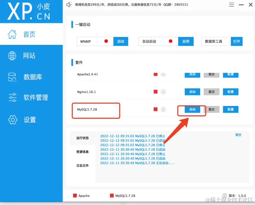Click the MySQL5.7.28 status in the bottom bar
This screenshot has width=255, height=205.
[x=122, y=196]
